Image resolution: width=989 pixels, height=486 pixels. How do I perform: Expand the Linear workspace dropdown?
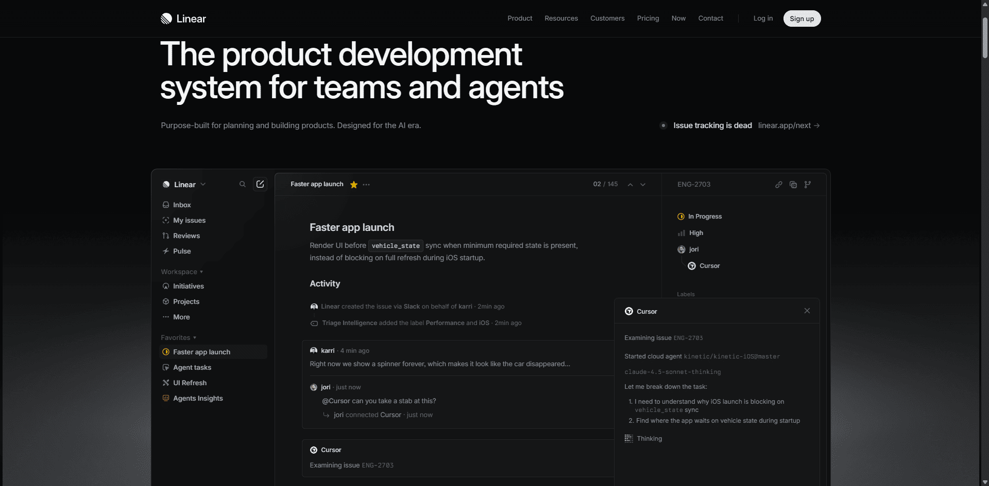[184, 185]
